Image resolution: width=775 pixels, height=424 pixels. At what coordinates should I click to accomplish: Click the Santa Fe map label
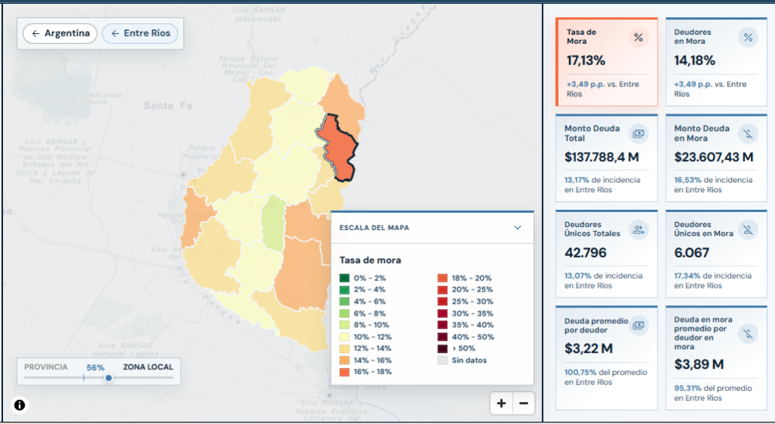coord(168,106)
